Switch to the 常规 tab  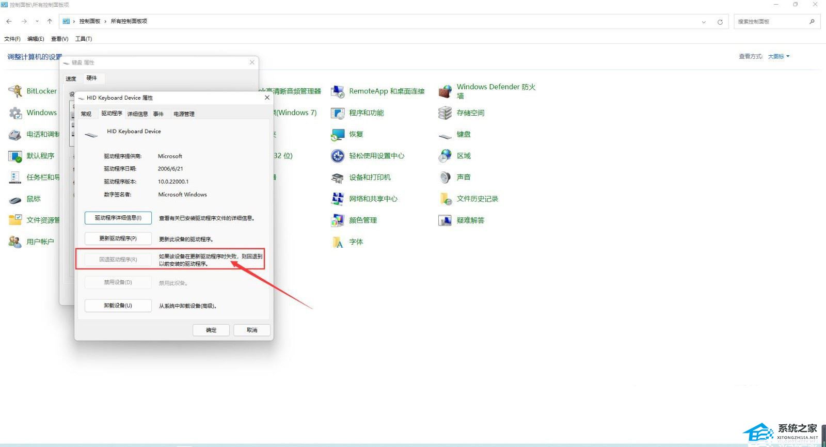click(x=86, y=114)
